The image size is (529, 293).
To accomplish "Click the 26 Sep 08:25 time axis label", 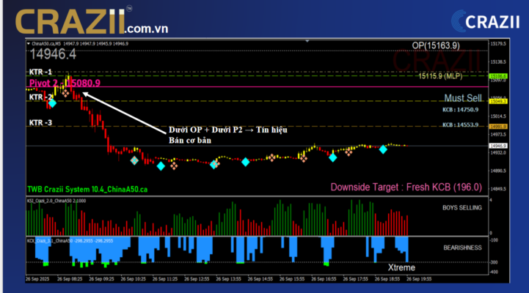I will 69,279.
